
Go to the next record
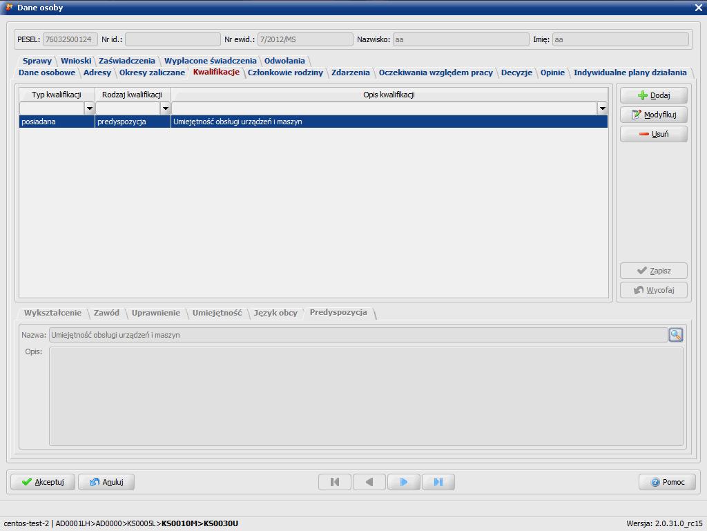pos(403,482)
